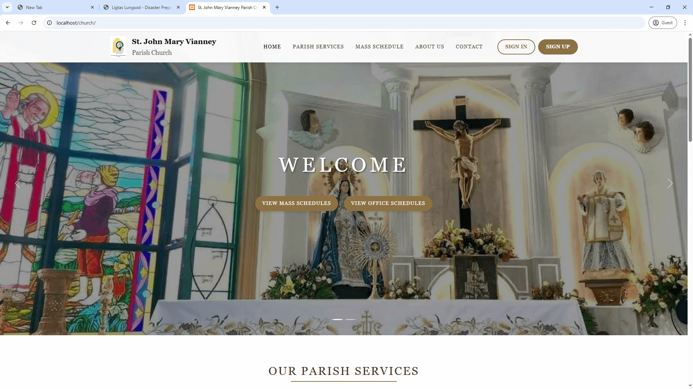Open the Chrome three-dot menu
Image resolution: width=693 pixels, height=389 pixels.
pyautogui.click(x=685, y=22)
